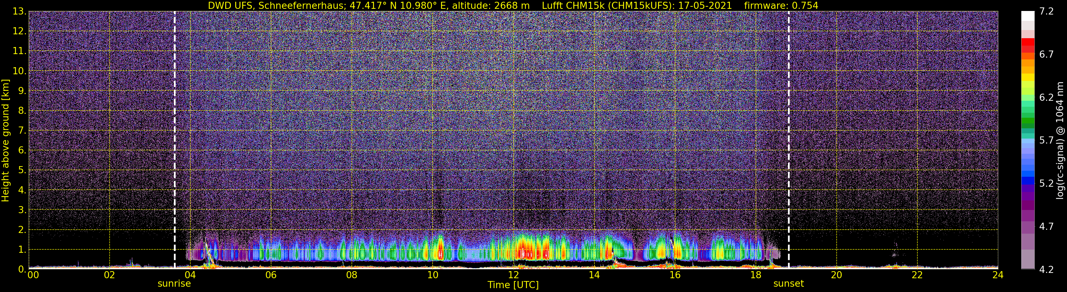The image size is (1067, 292).
Task: Click the 'Height above ground [km]' axis label
Action: point(5,140)
